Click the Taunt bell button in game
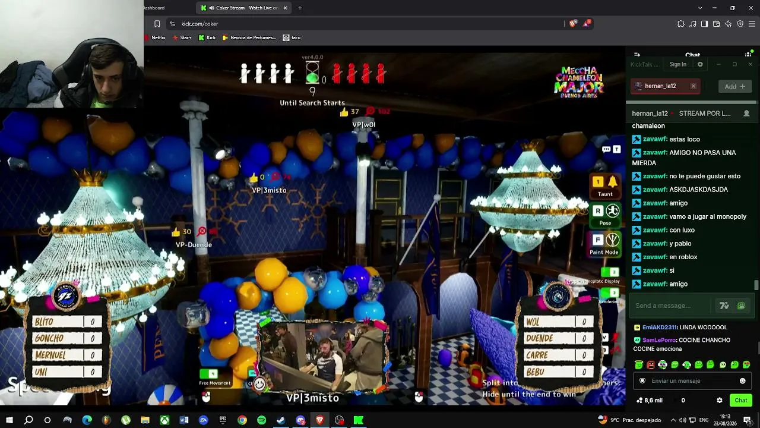This screenshot has width=760, height=428. coord(605,186)
